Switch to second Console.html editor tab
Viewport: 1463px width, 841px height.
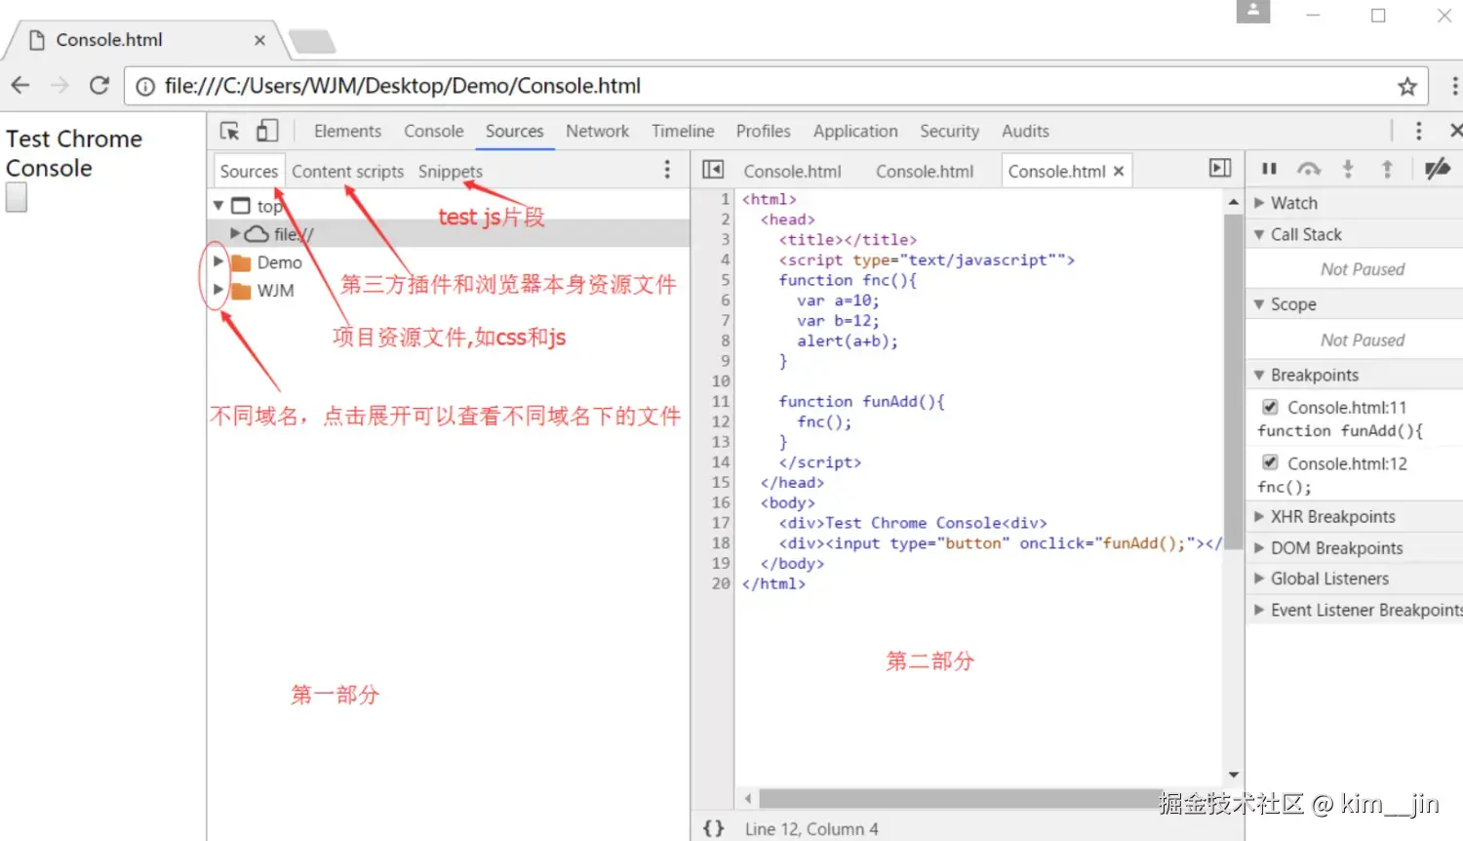[925, 171]
